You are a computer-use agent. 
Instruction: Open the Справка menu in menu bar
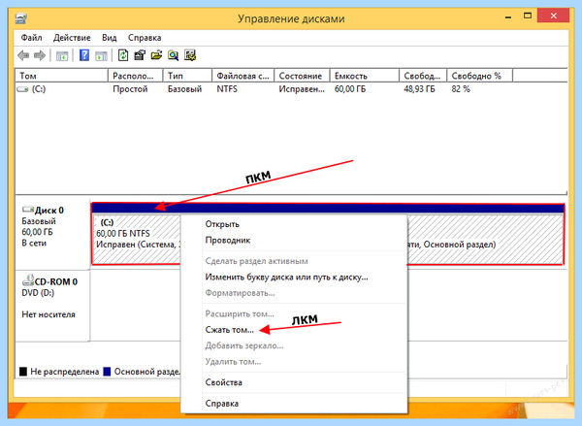(x=145, y=38)
